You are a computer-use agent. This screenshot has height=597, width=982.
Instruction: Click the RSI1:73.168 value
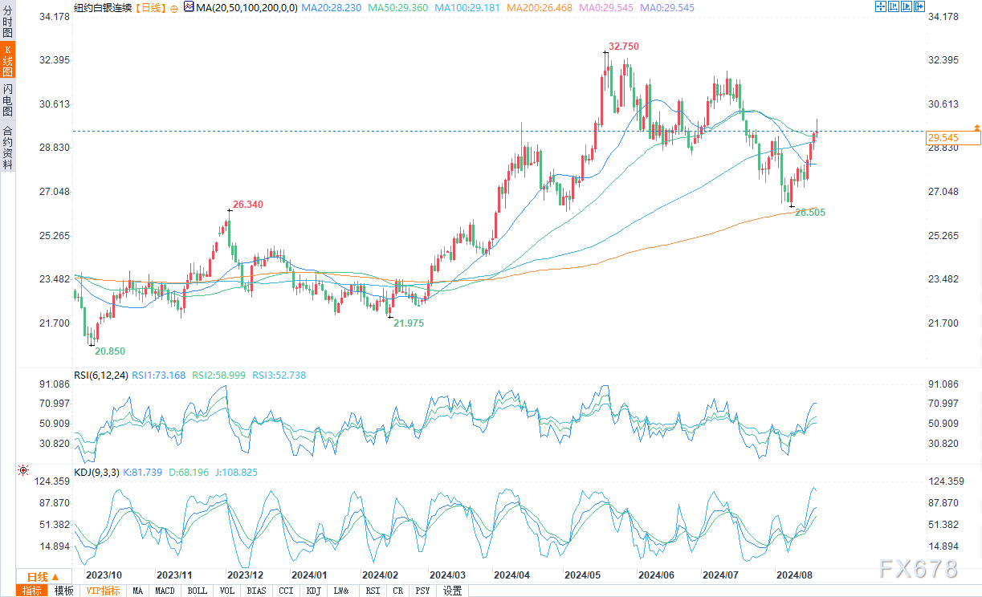158,375
